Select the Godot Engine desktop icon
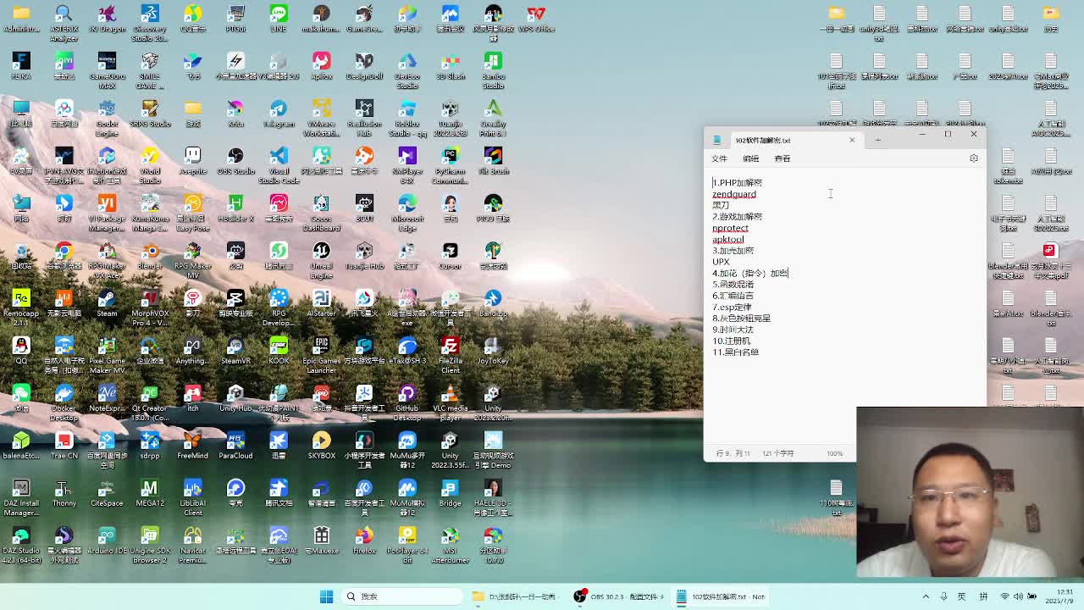Screen dimensions: 1084x610 [x=107, y=118]
